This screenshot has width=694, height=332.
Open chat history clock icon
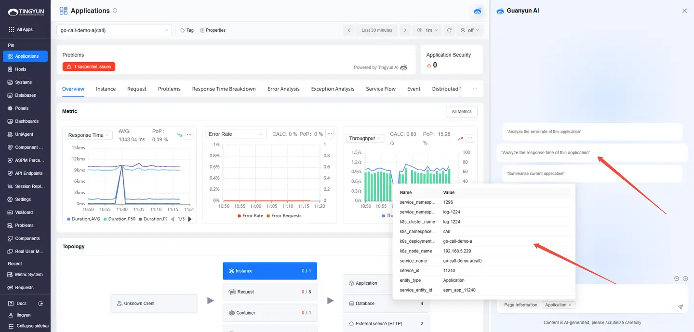tap(677, 279)
